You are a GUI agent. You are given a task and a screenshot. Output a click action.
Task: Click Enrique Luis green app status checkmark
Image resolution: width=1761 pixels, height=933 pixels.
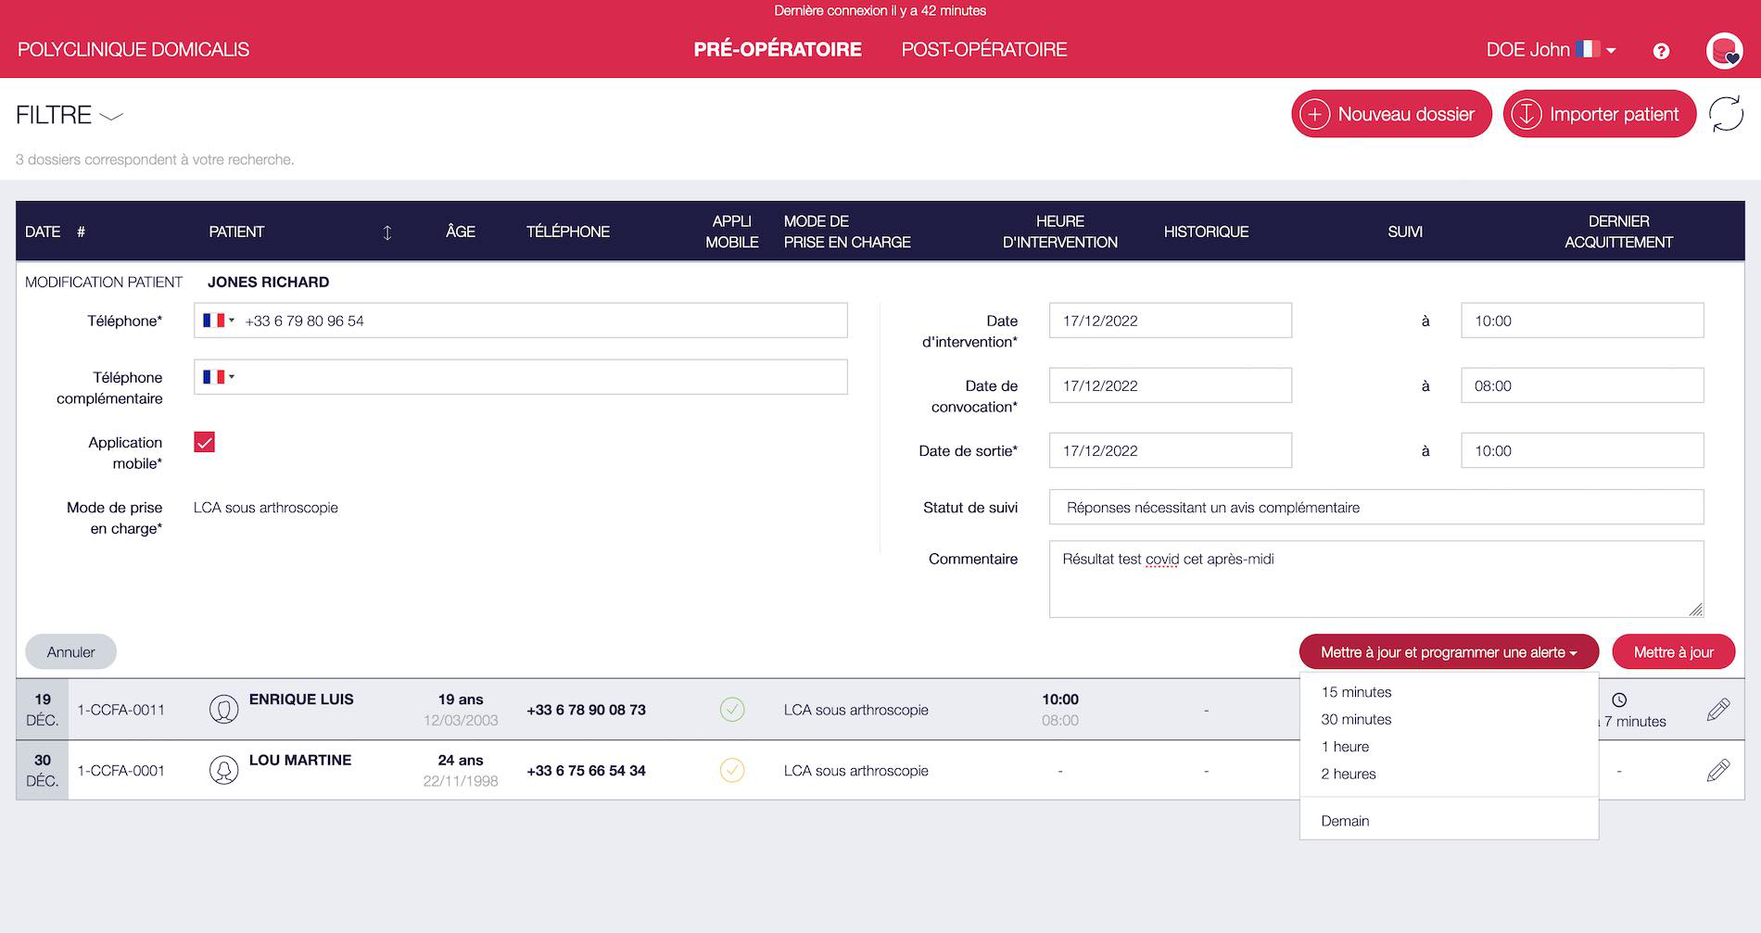click(732, 710)
